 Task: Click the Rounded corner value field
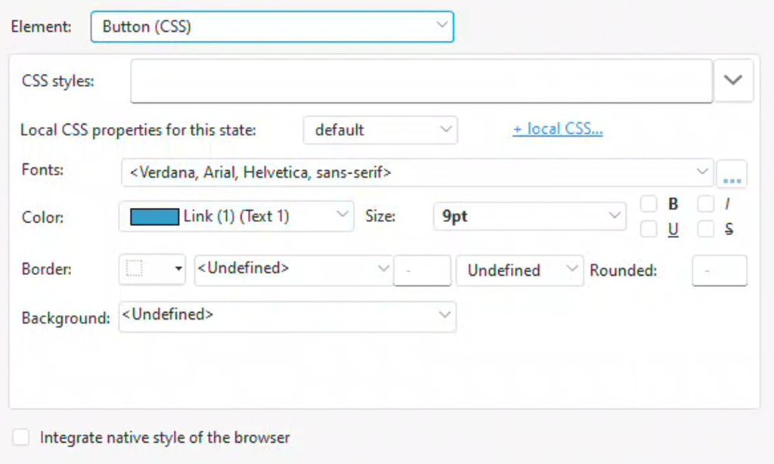pyautogui.click(x=719, y=271)
